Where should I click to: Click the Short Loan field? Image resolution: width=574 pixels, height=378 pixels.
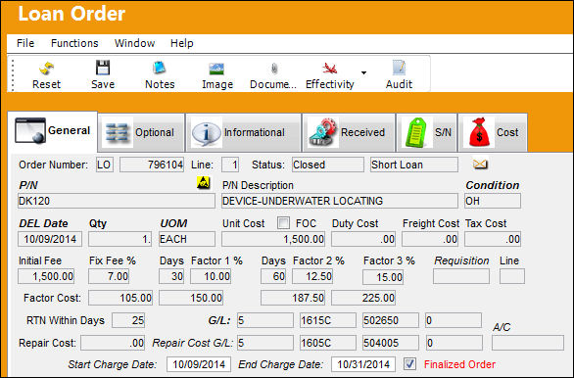click(x=414, y=165)
